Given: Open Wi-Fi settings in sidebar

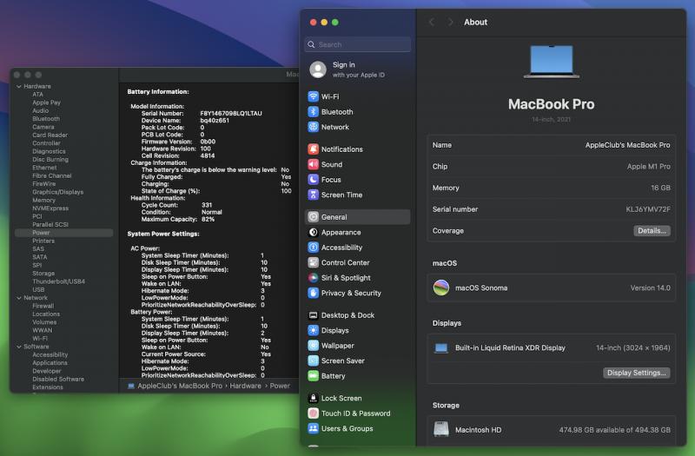Looking at the screenshot, I should 330,97.
